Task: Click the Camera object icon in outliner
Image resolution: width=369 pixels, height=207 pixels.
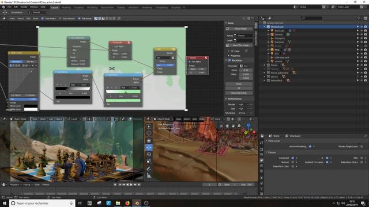Action: [272, 34]
